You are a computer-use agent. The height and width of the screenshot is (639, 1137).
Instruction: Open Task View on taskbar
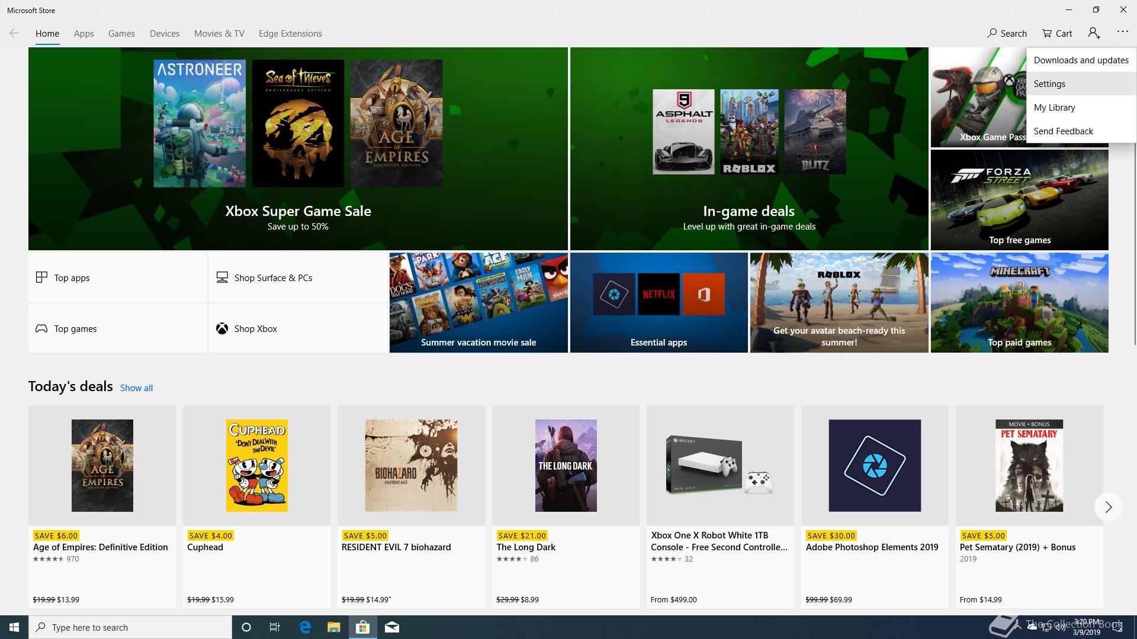click(275, 627)
